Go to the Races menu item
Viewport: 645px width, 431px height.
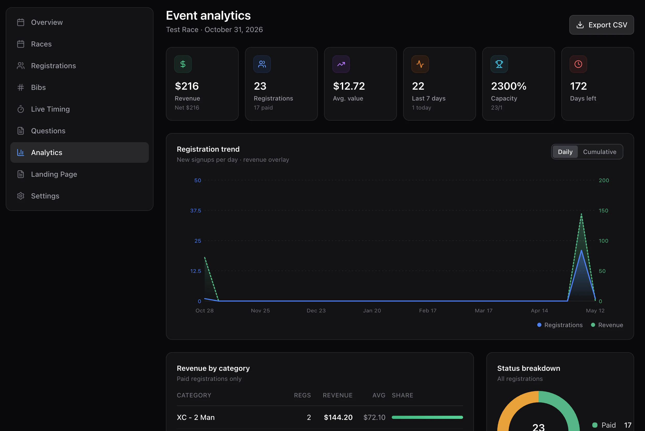tap(79, 44)
